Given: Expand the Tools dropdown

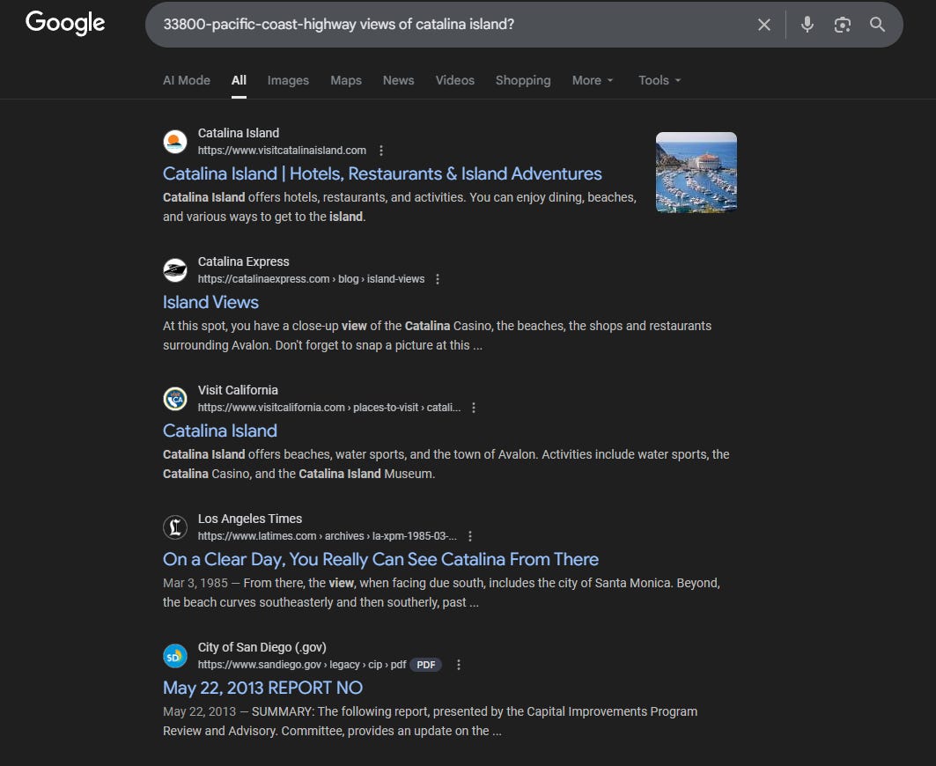Looking at the screenshot, I should pyautogui.click(x=660, y=80).
